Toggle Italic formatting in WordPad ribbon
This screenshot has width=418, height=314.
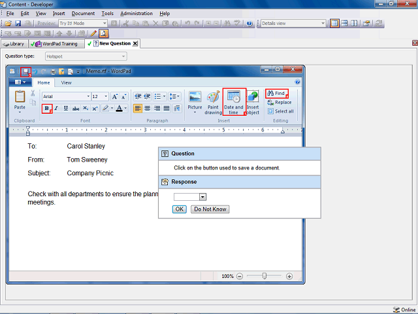(x=56, y=109)
